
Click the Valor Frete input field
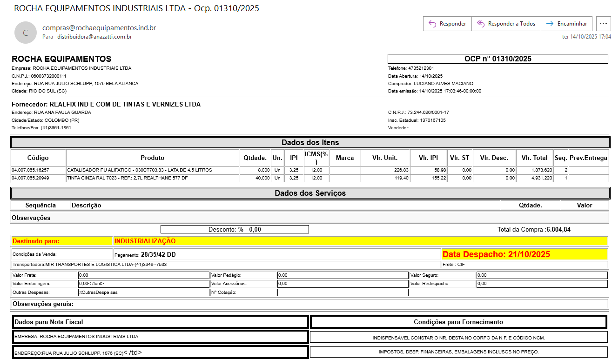pos(143,275)
